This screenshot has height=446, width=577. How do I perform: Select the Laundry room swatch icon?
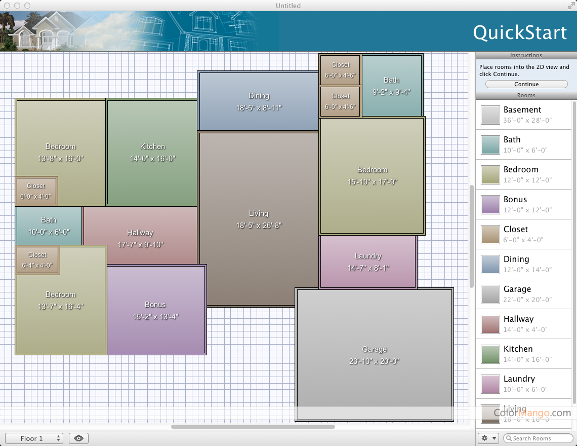point(490,384)
